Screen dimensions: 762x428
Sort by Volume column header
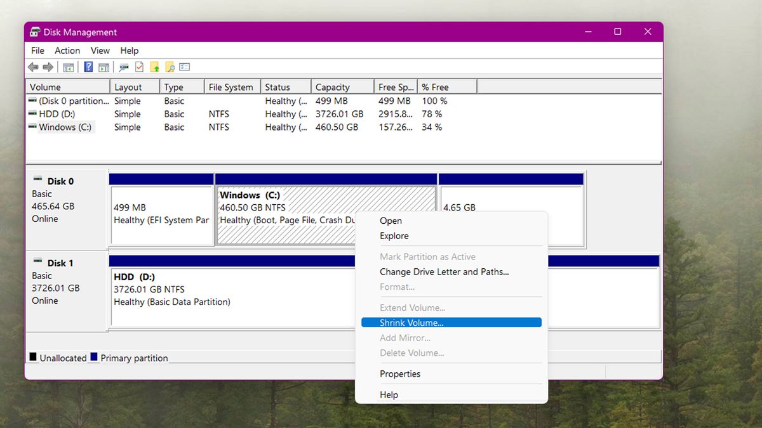[x=68, y=88]
